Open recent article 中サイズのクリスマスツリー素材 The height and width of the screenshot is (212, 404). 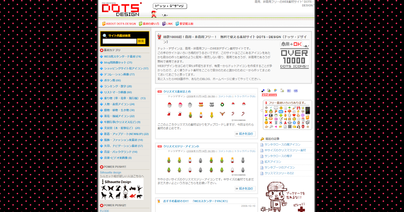pos(285,150)
